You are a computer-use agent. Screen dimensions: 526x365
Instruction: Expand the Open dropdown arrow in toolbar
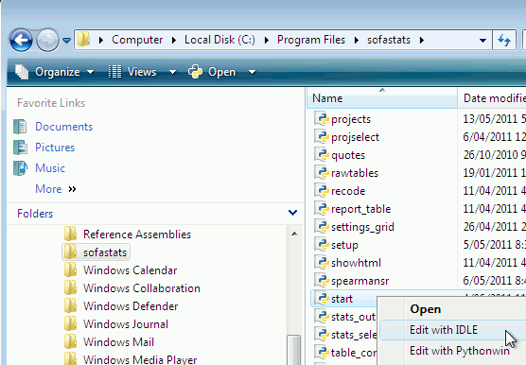click(252, 72)
